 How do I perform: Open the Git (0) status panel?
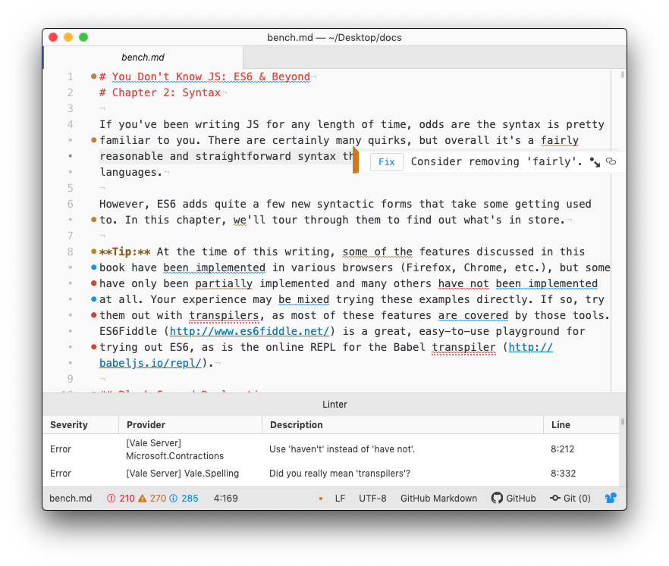click(570, 499)
